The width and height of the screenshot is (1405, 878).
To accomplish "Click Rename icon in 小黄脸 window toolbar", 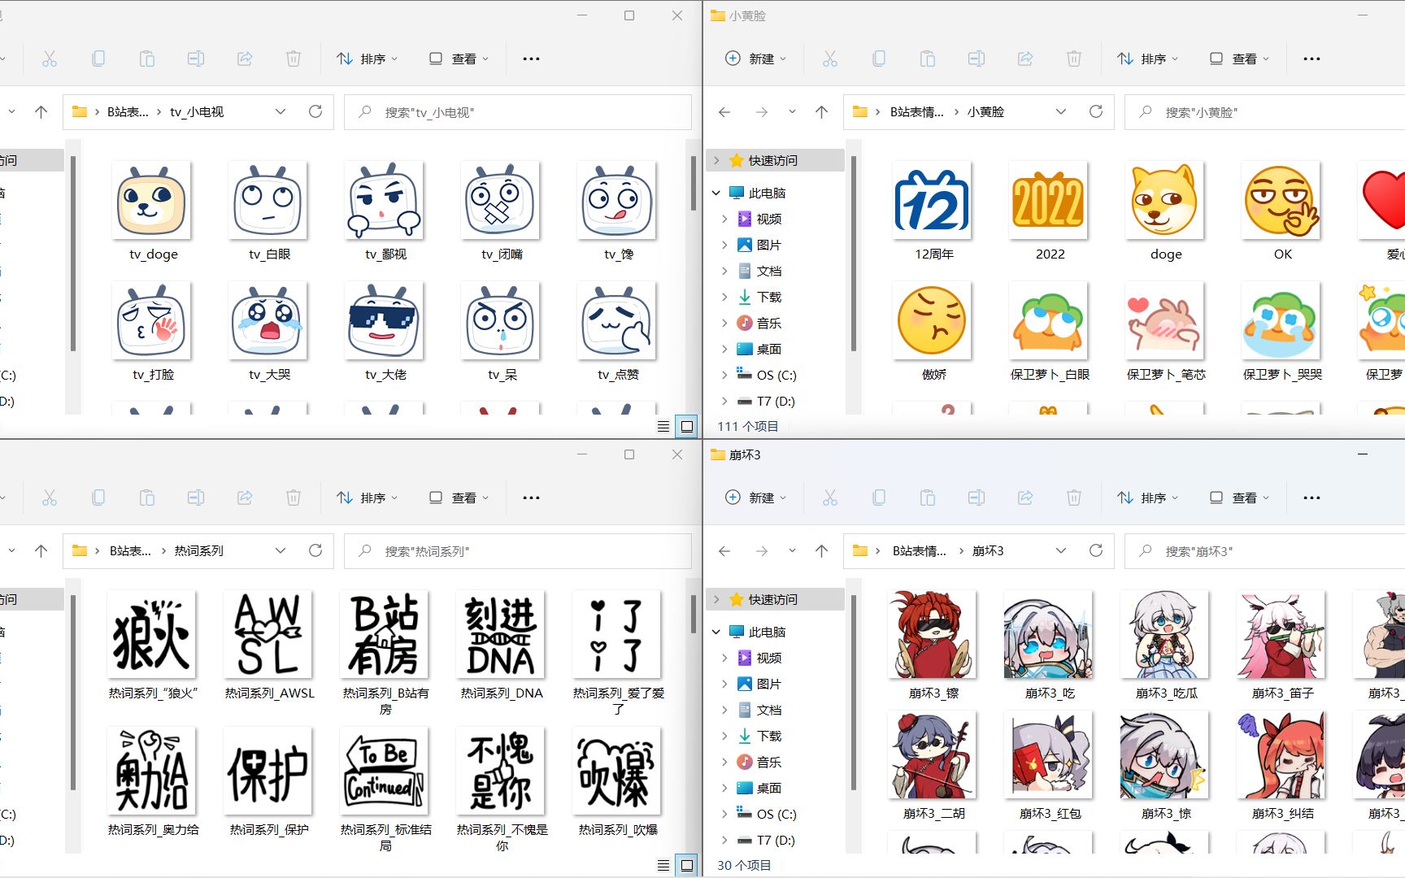I will click(x=977, y=59).
